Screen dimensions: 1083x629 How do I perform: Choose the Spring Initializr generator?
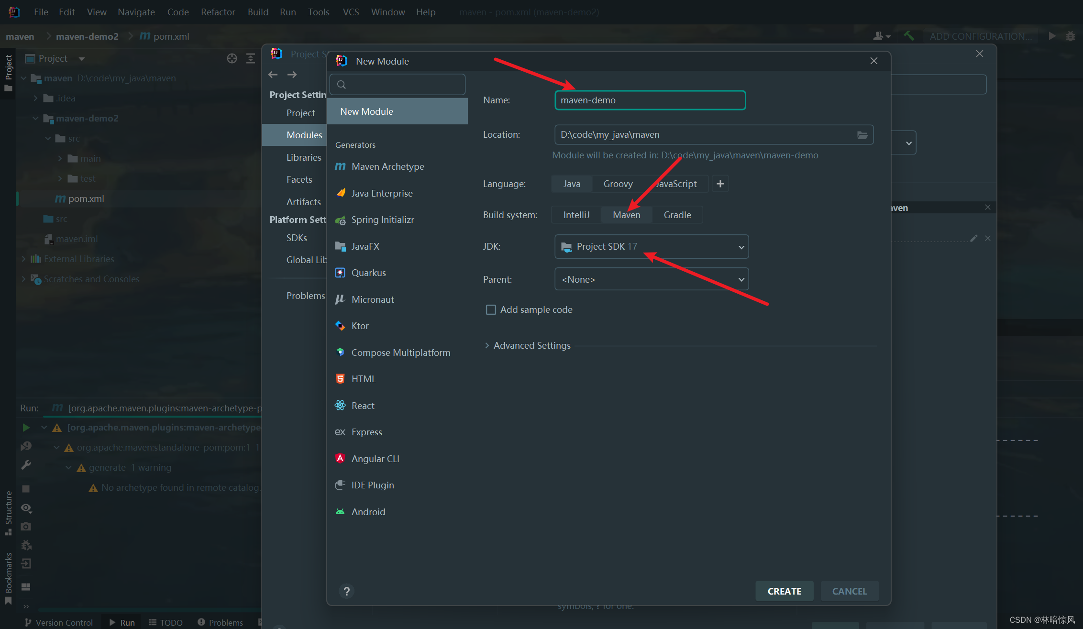(382, 220)
